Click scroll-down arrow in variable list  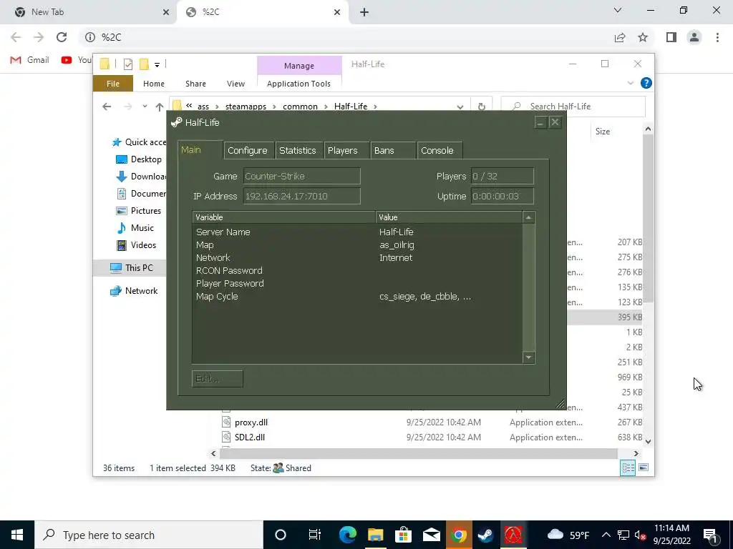click(x=529, y=357)
